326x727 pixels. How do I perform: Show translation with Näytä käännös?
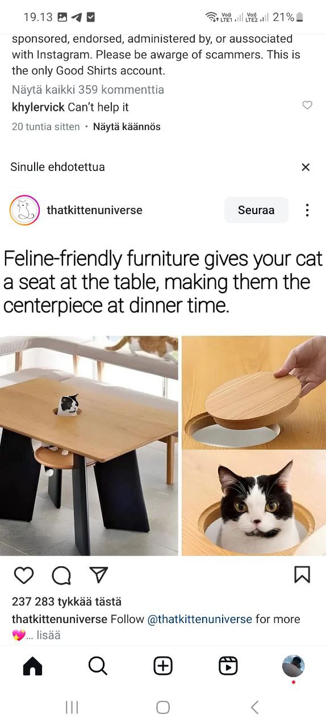(x=127, y=127)
